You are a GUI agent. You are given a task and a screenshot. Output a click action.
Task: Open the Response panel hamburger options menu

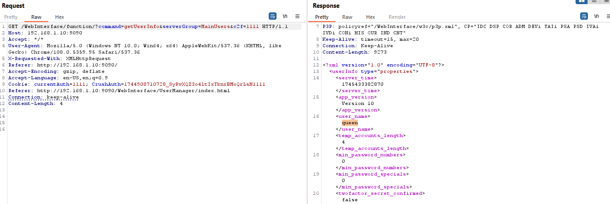(607, 16)
